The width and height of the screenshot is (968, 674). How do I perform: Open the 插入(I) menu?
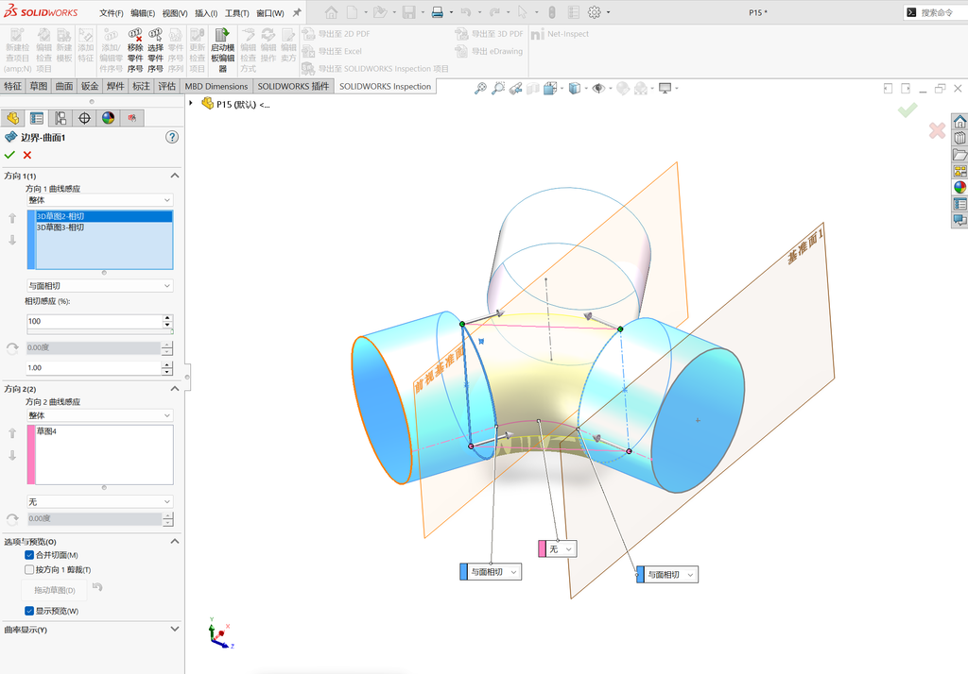[x=206, y=13]
